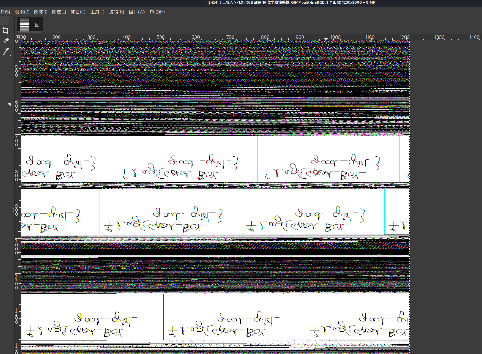Open the 视图(V) menu
This screenshot has height=354, width=482.
point(22,12)
